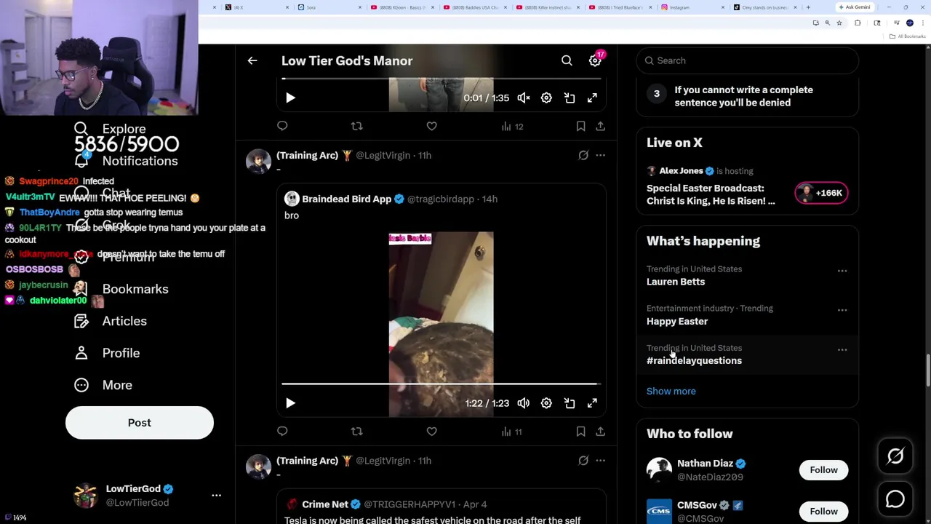Open Grok floating button
The width and height of the screenshot is (931, 524).
[895, 456]
